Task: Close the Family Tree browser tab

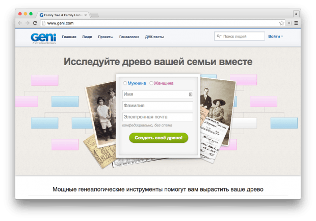Action: 87,15
